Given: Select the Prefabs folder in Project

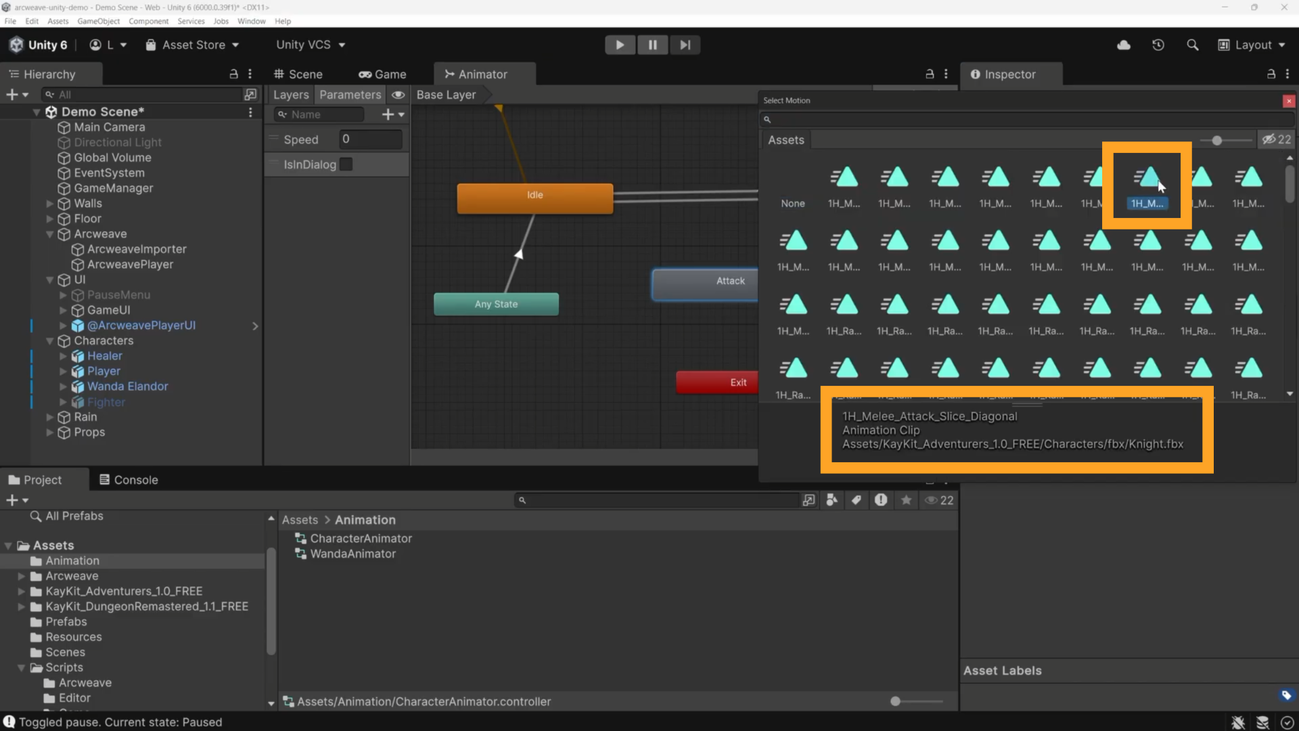Looking at the screenshot, I should pyautogui.click(x=66, y=622).
